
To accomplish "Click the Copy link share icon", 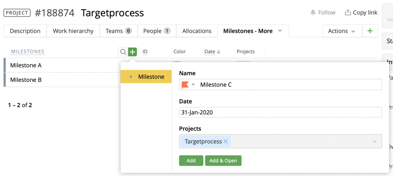I will (348, 13).
